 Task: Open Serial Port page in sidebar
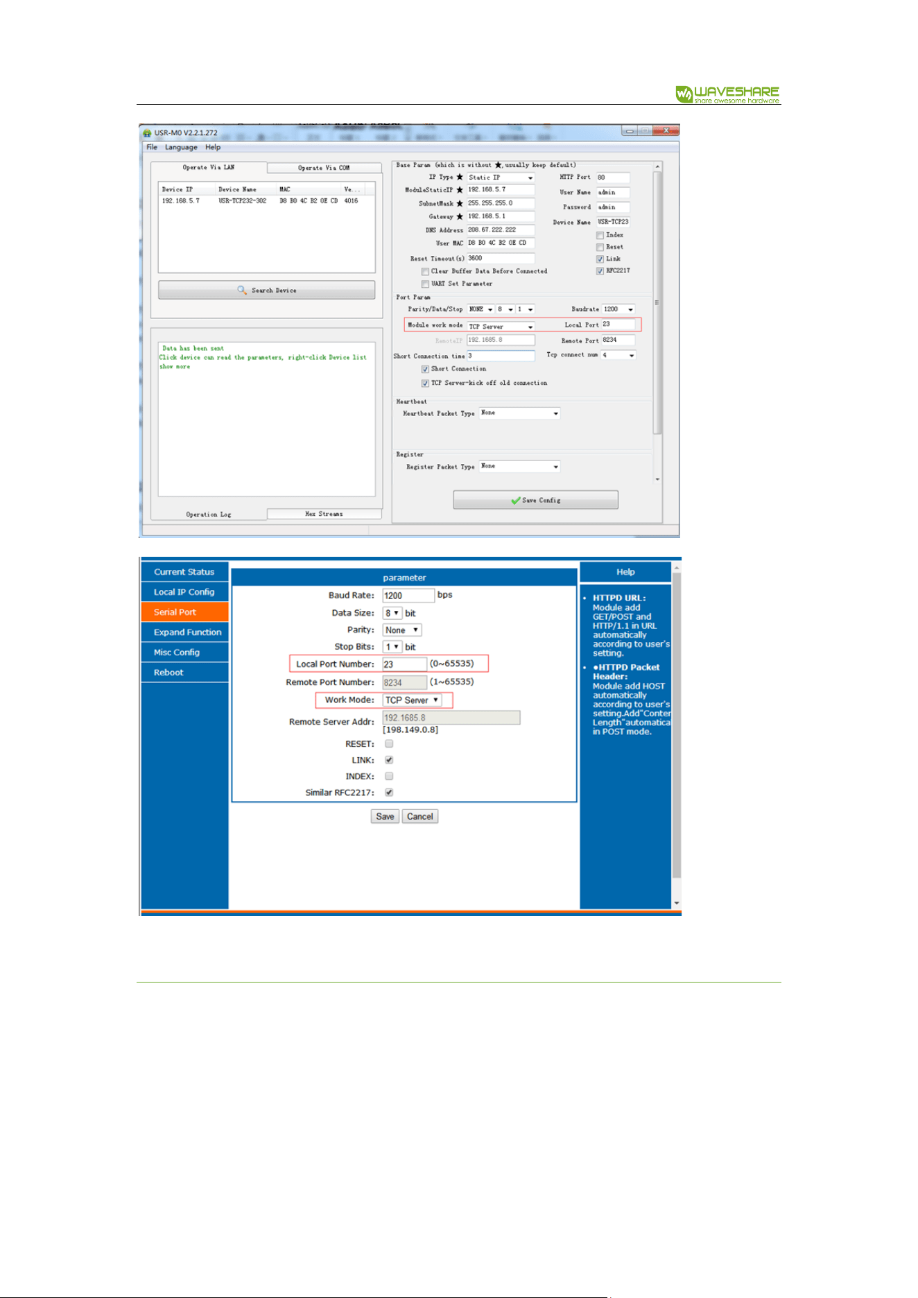[x=184, y=612]
